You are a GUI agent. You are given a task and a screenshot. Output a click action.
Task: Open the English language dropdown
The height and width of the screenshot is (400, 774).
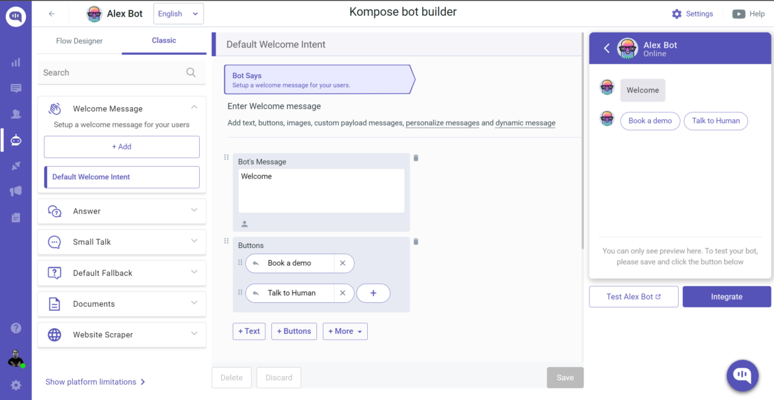tap(178, 13)
